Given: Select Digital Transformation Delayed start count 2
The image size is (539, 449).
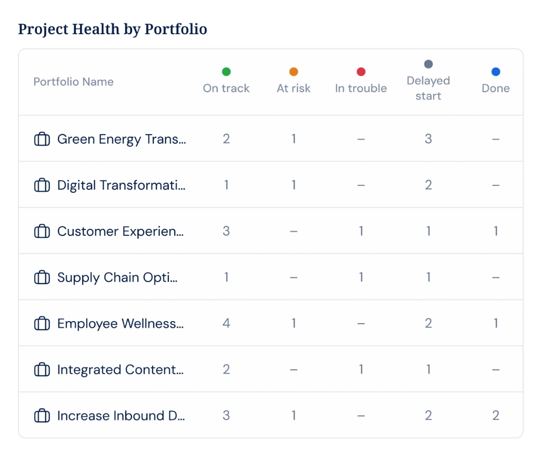Looking at the screenshot, I should click(428, 185).
